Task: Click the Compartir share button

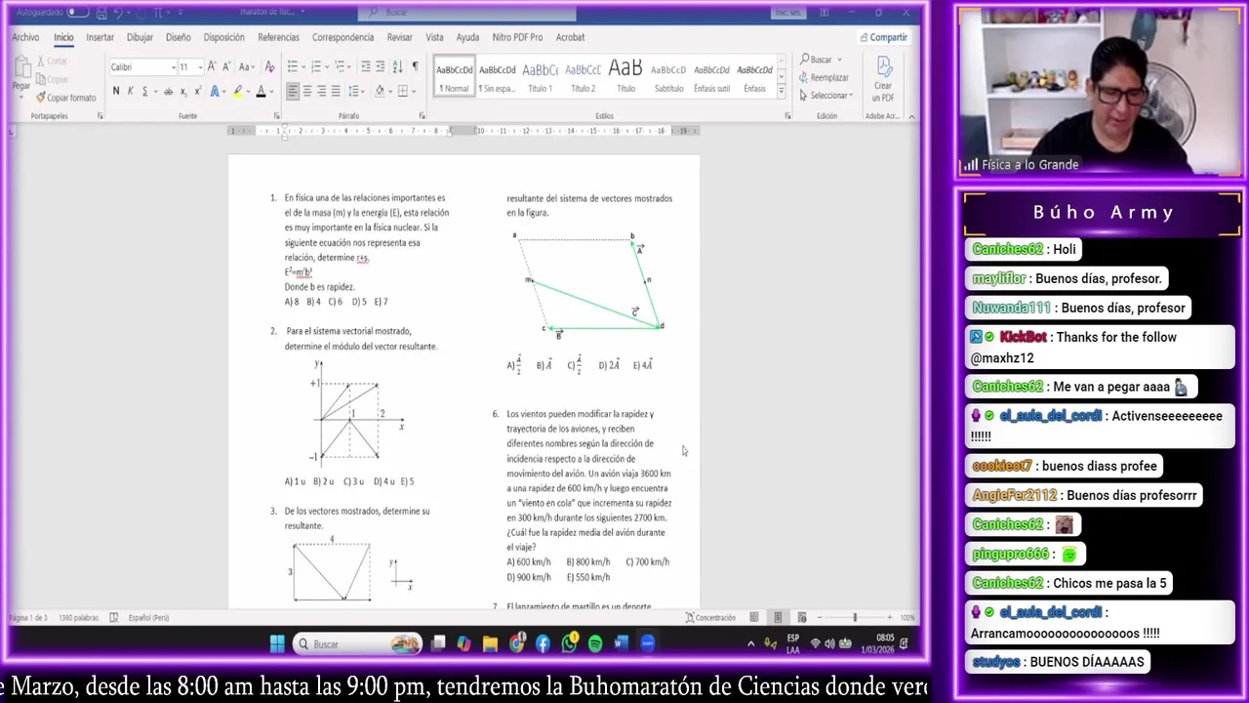Action: coord(884,37)
